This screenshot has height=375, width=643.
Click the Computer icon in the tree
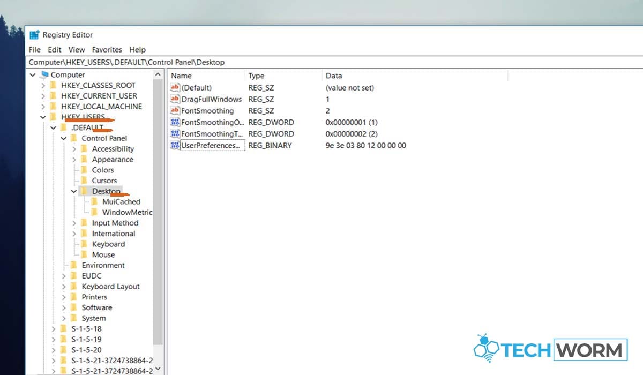(44, 75)
